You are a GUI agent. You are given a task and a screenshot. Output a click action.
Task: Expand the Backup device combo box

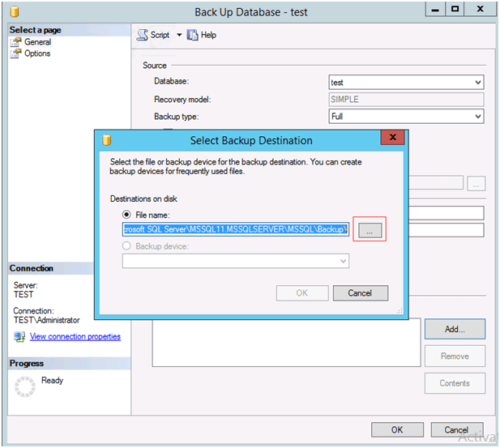click(x=343, y=261)
